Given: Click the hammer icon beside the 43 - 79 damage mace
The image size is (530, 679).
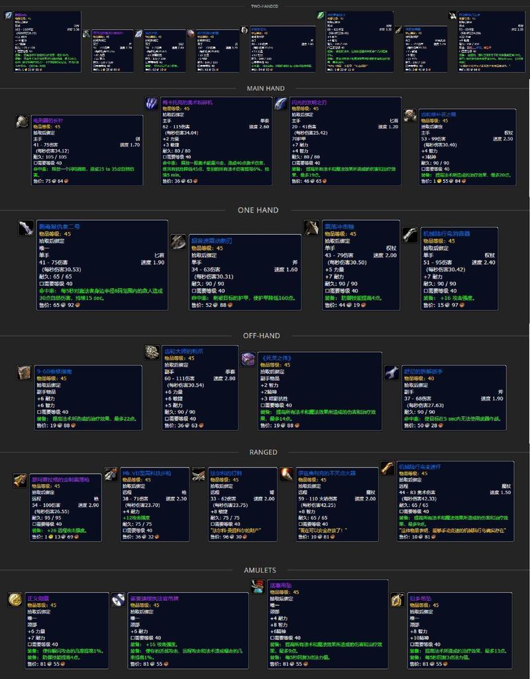Looking at the screenshot, I should [311, 228].
